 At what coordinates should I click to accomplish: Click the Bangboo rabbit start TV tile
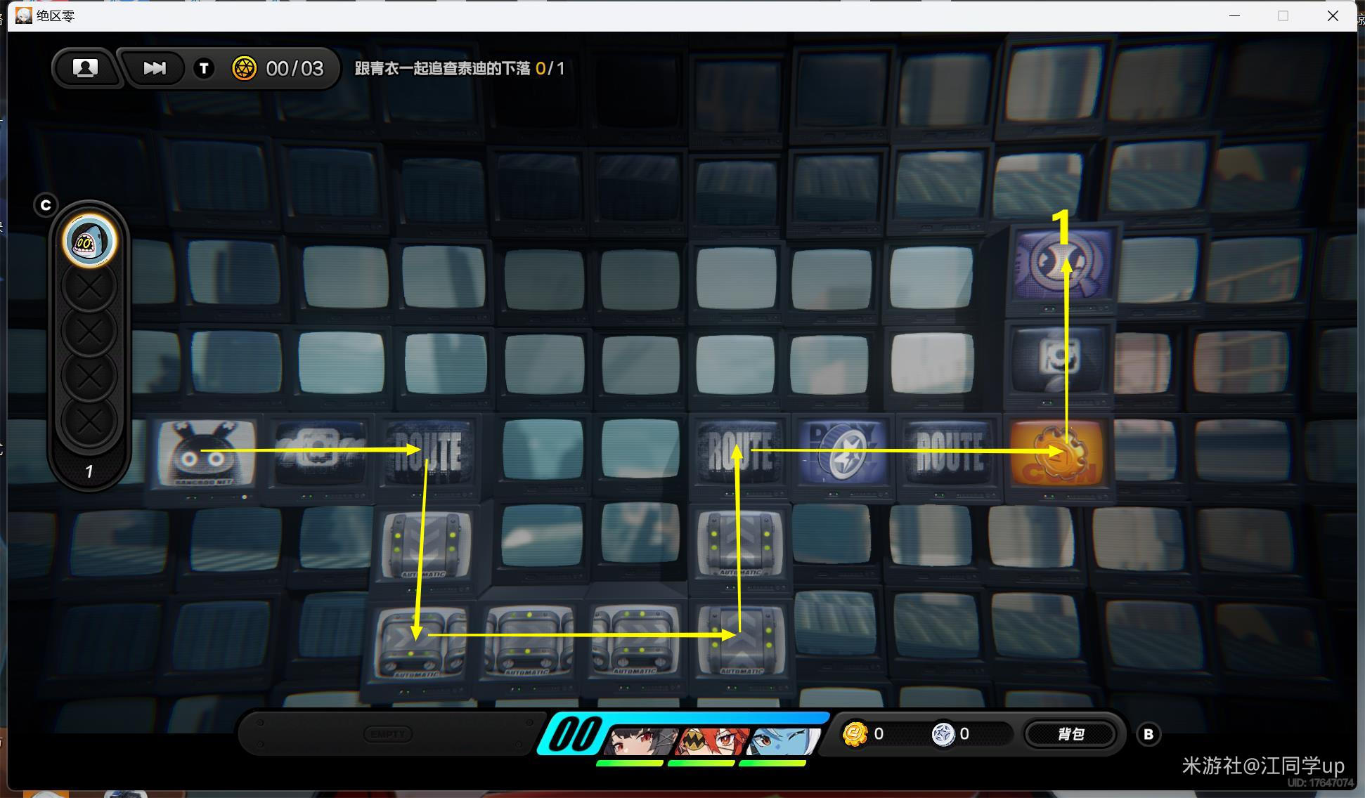(205, 454)
